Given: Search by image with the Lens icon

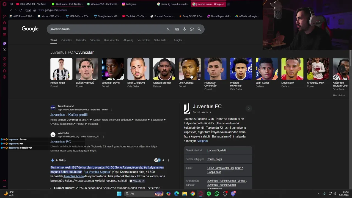Looking at the screenshot, I should (x=192, y=29).
